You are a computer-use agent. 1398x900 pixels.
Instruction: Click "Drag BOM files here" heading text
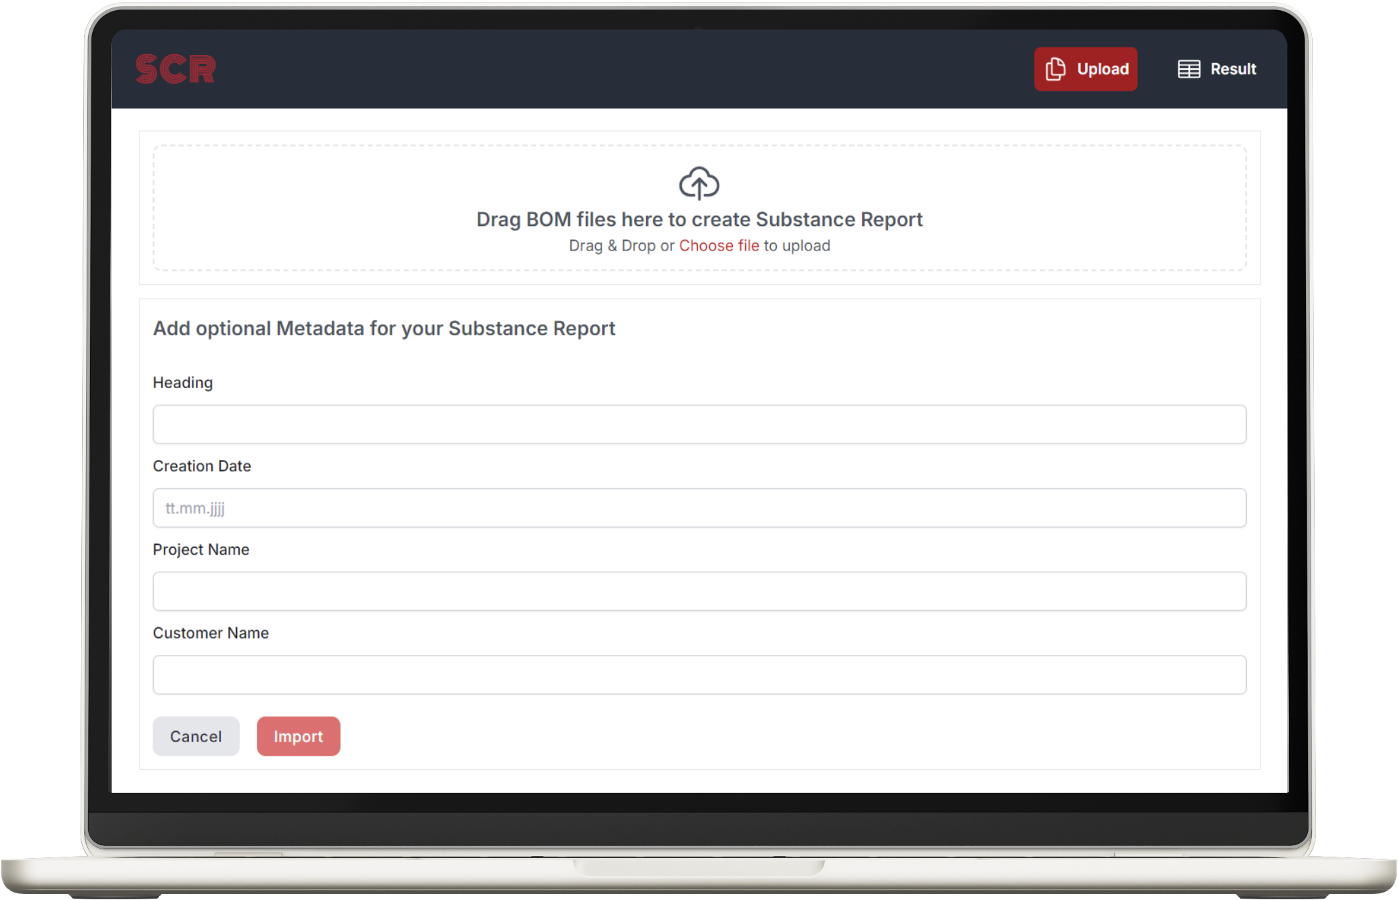pos(699,219)
